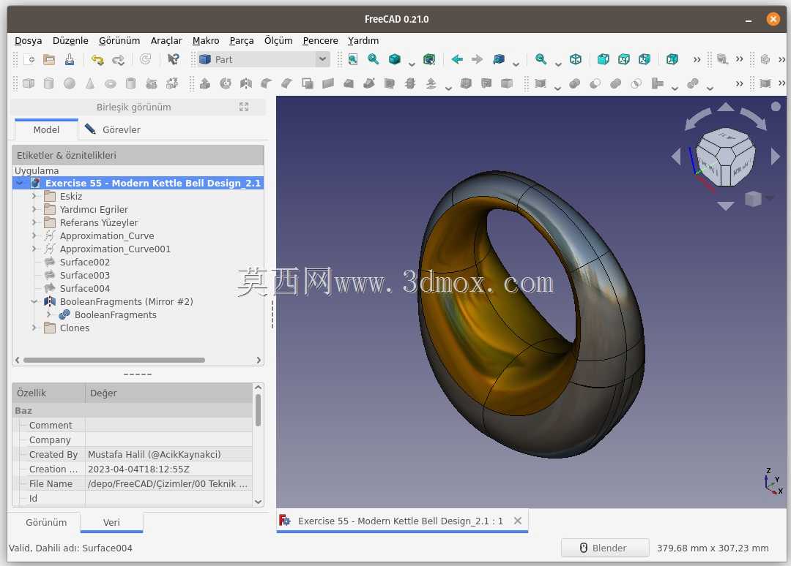Switch to the front view cube icon
Image resolution: width=791 pixels, height=566 pixels.
604,59
